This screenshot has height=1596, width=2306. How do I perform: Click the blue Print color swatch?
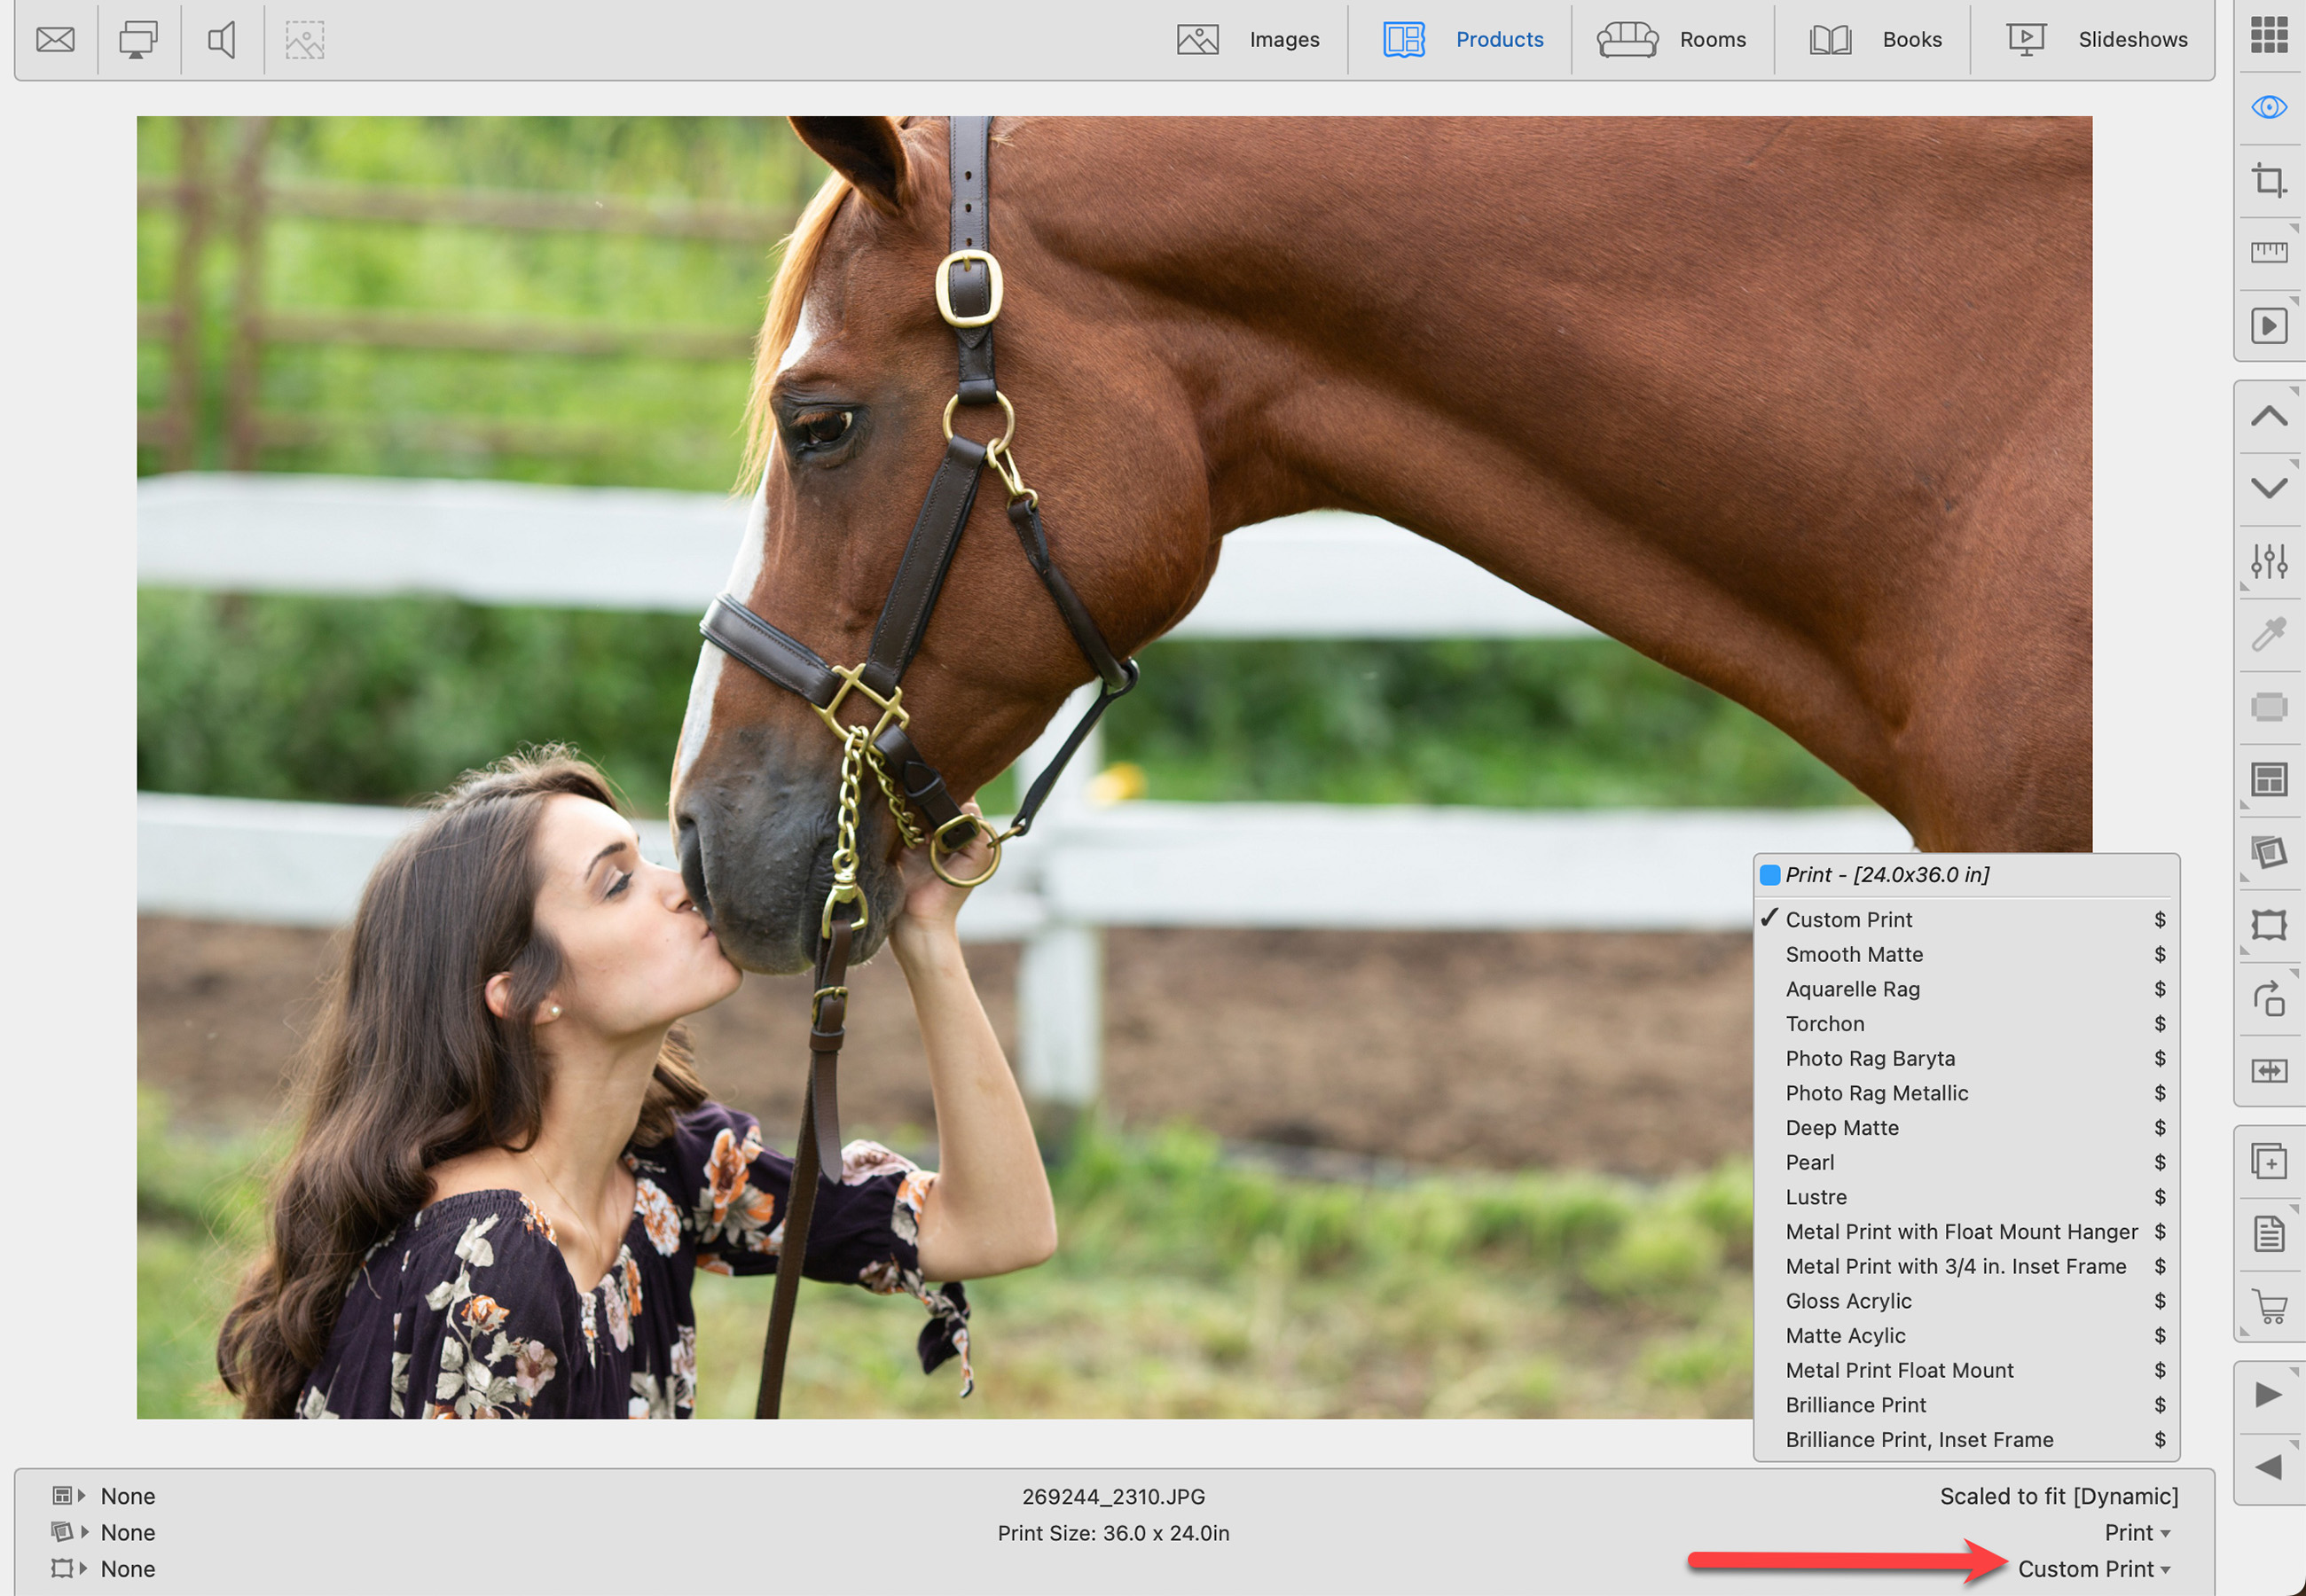pyautogui.click(x=1769, y=875)
